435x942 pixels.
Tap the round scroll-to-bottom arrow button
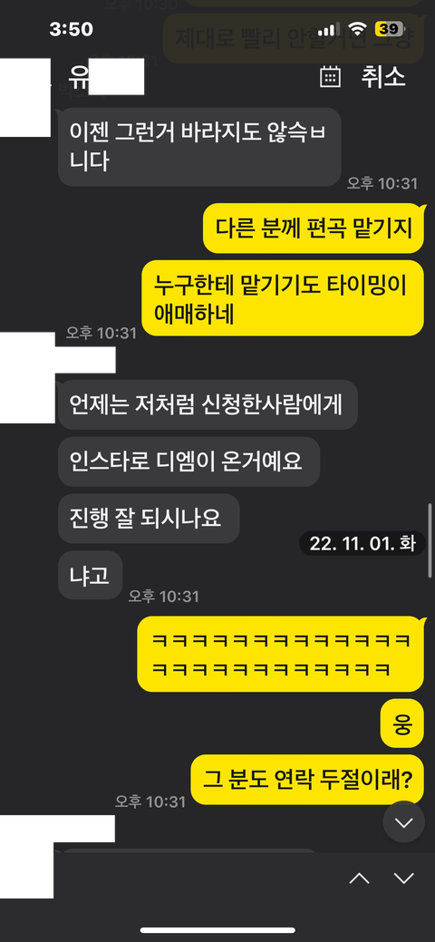click(404, 821)
